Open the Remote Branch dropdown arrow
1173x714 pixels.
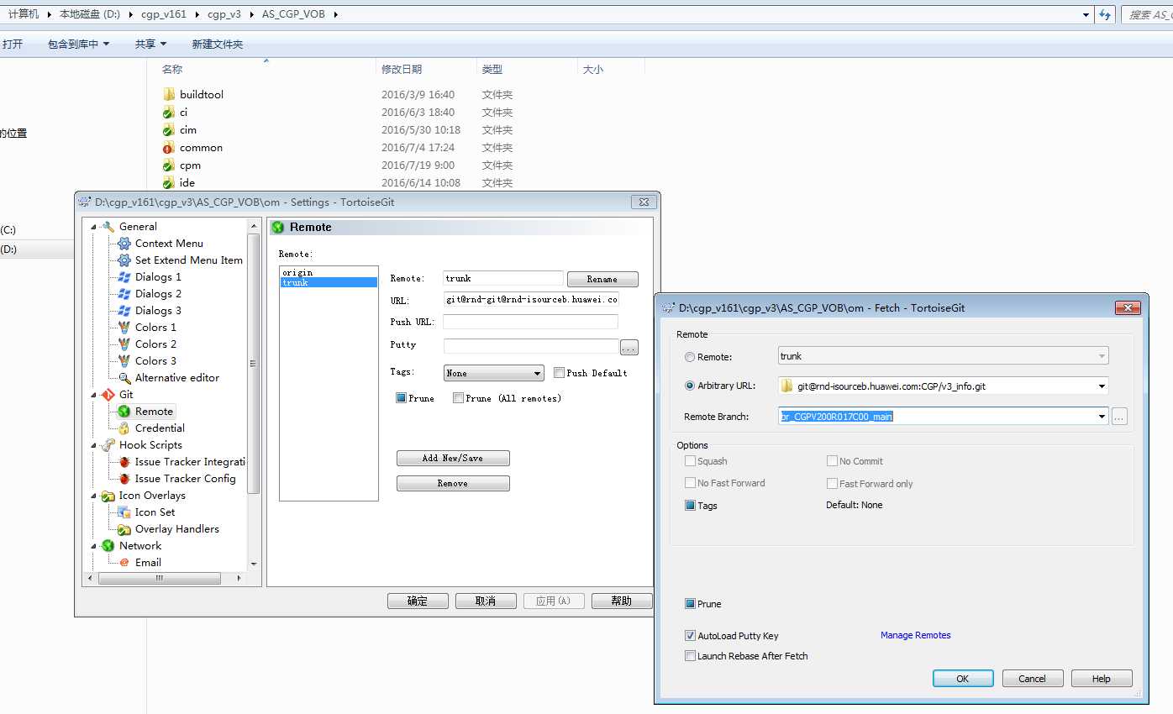1102,417
